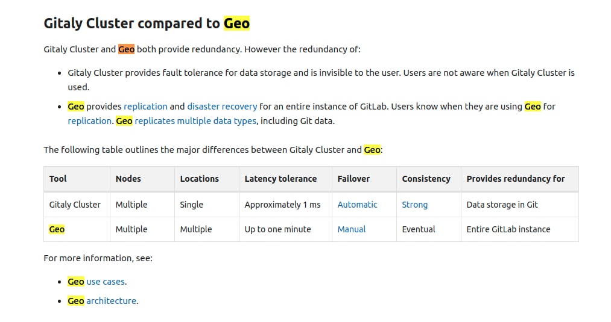Screen dimensions: 611x322
Task: Follow the replication link starting the second line
Action: [x=90, y=121]
